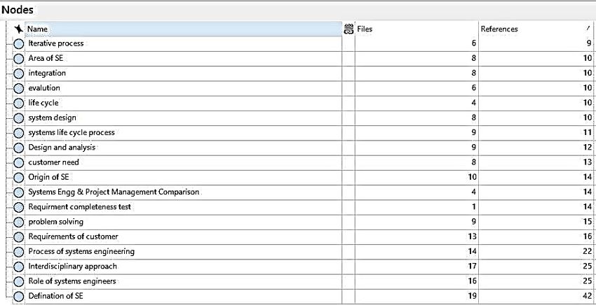
Task: Click Files value 13 for Requirements of customer
Action: pos(472,236)
